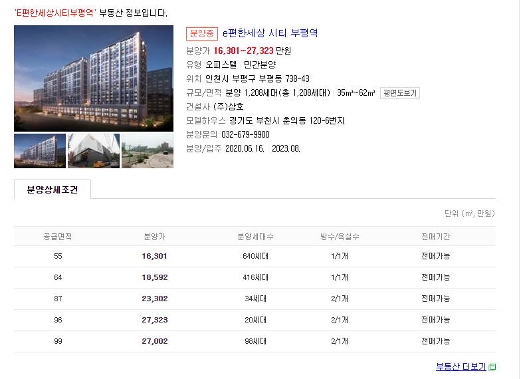
Task: Click the 공급면적 column header
Action: click(58, 237)
